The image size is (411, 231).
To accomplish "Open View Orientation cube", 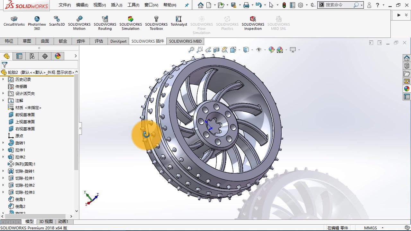I will tap(233, 50).
